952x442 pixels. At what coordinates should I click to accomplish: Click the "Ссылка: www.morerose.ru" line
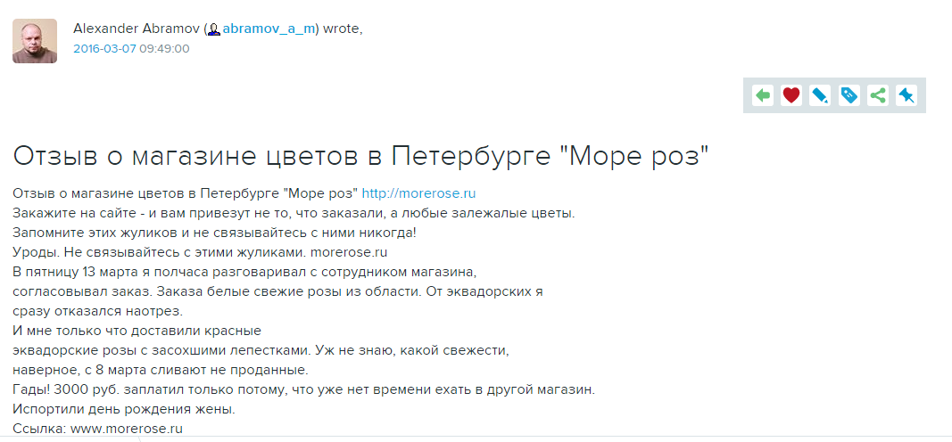tap(98, 428)
